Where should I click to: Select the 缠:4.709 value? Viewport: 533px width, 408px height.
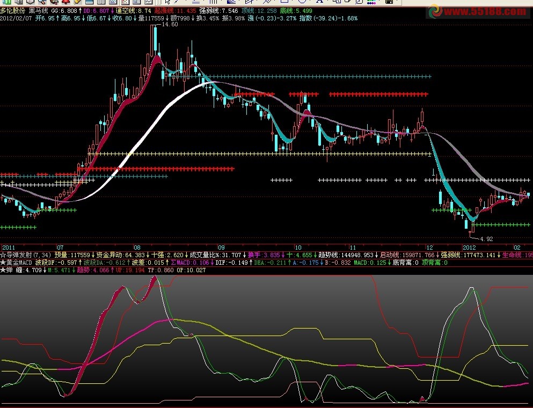point(29,270)
